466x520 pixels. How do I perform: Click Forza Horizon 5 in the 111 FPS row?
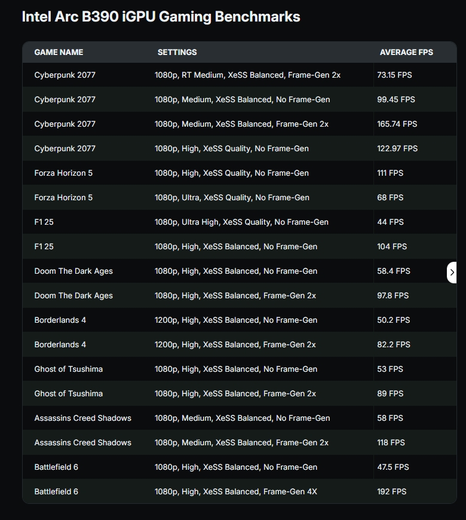(63, 173)
